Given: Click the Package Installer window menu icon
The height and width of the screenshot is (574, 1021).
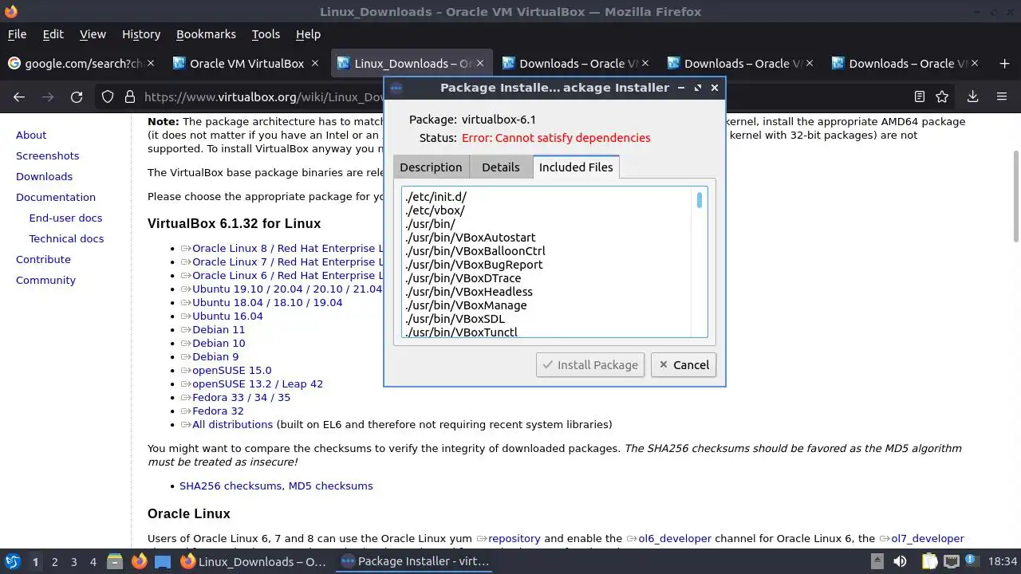Looking at the screenshot, I should pos(396,88).
